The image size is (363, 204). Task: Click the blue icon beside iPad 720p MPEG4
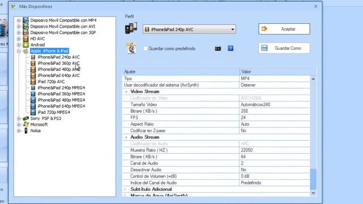(x=33, y=112)
